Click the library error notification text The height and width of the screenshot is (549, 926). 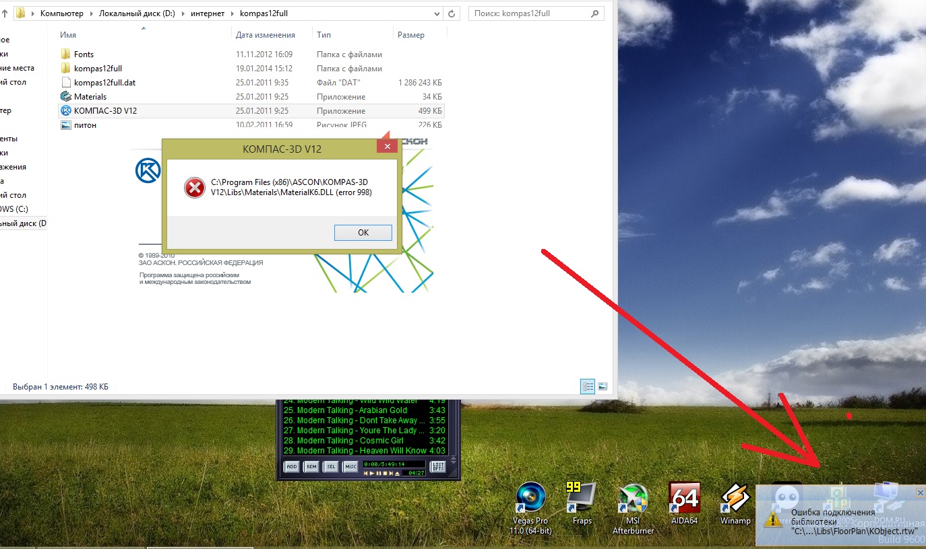tap(855, 521)
